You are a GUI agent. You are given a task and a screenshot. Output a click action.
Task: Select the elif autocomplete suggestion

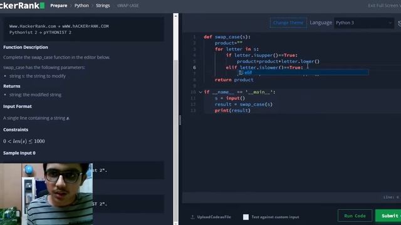click(x=303, y=72)
